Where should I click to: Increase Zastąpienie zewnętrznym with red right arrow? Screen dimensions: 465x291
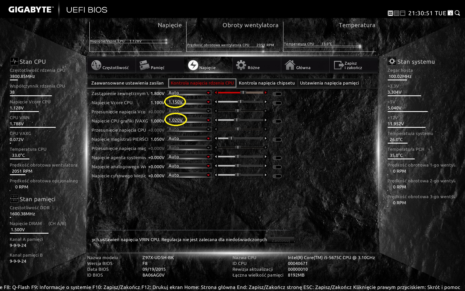click(x=265, y=93)
